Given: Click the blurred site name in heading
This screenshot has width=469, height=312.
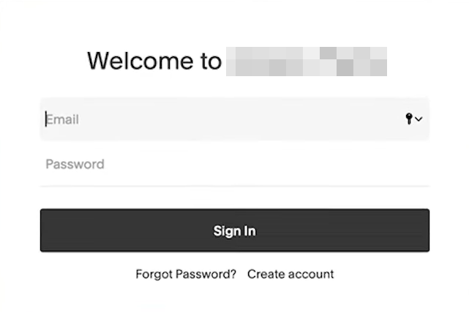Looking at the screenshot, I should (x=307, y=62).
